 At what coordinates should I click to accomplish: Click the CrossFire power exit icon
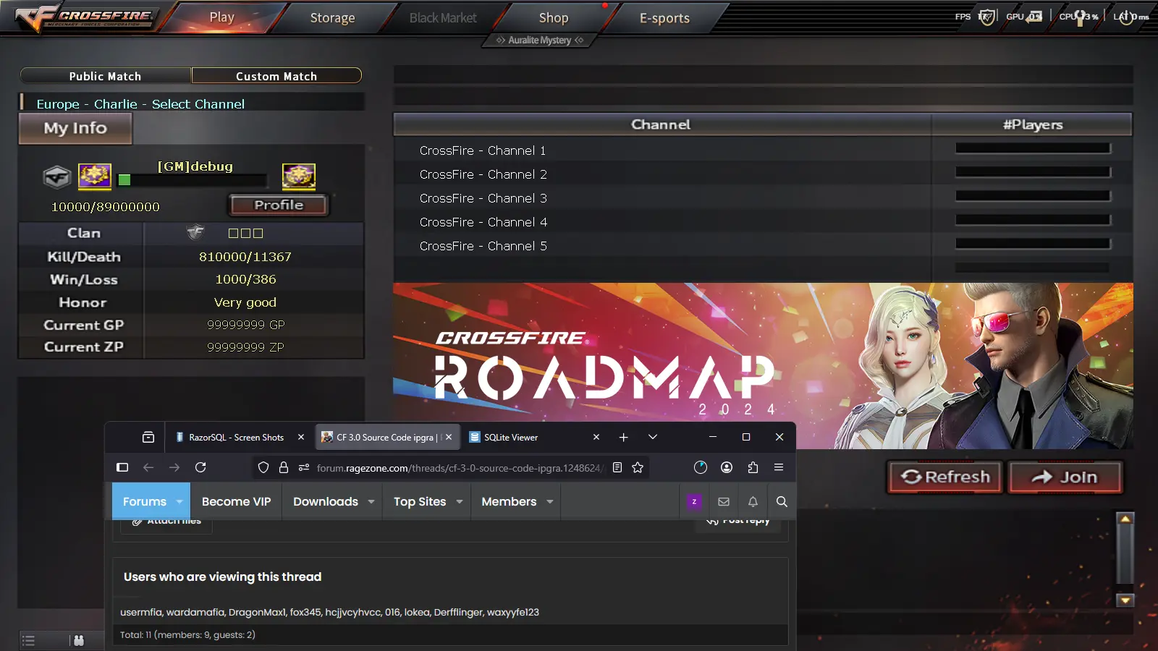(x=1126, y=17)
